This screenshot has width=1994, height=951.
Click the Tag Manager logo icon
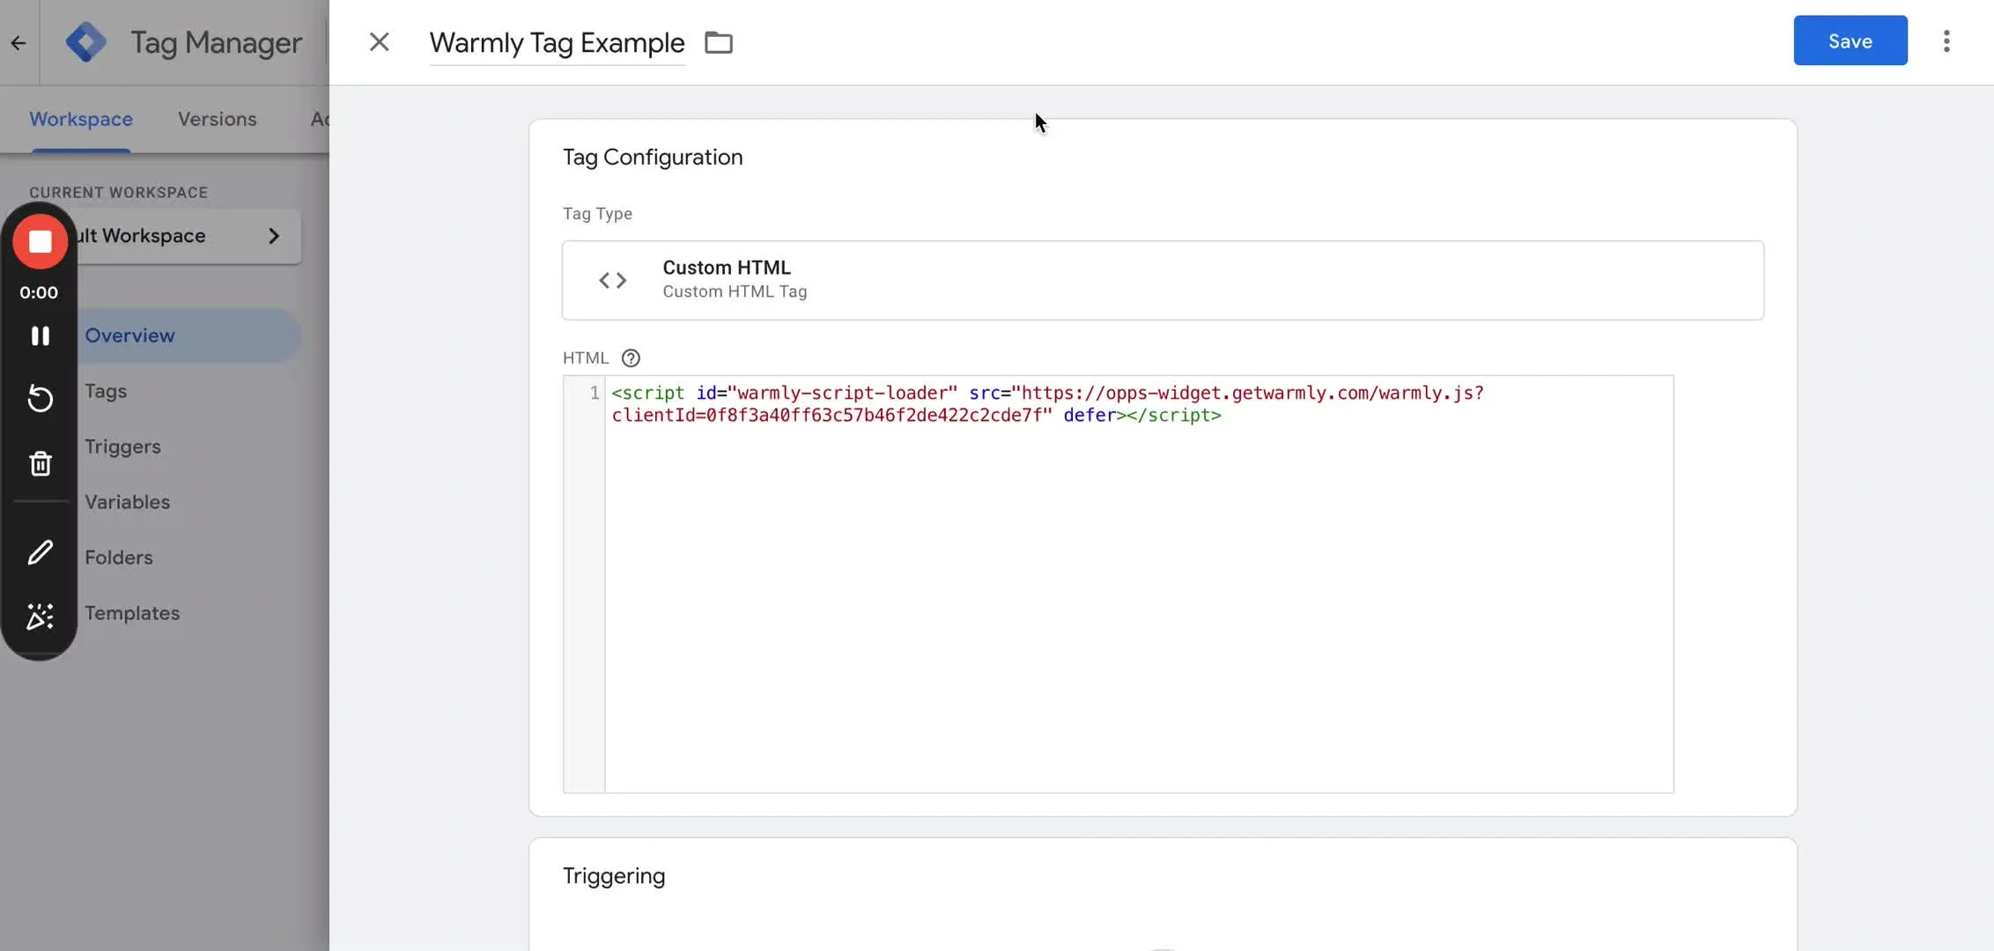(86, 42)
